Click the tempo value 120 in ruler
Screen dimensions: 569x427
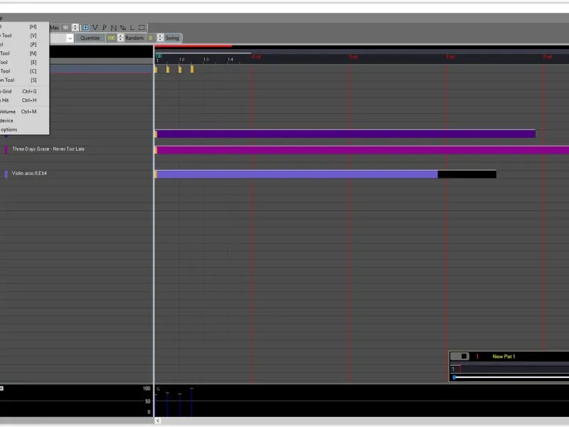coord(159,56)
